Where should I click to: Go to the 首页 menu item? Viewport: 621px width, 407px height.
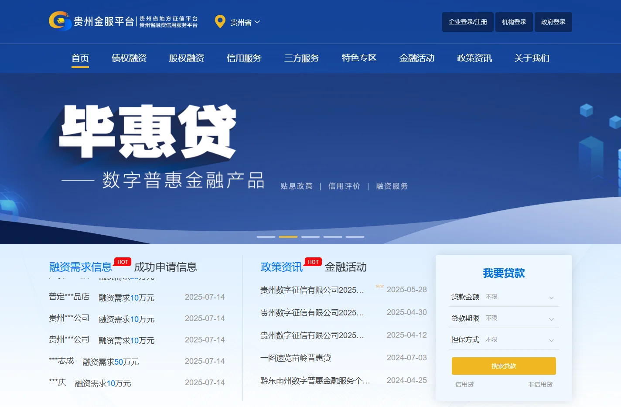tap(80, 58)
